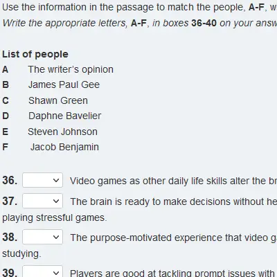277x277 pixels.
Task: Click the chevron arrow in question 36's box
Action: click(56, 180)
